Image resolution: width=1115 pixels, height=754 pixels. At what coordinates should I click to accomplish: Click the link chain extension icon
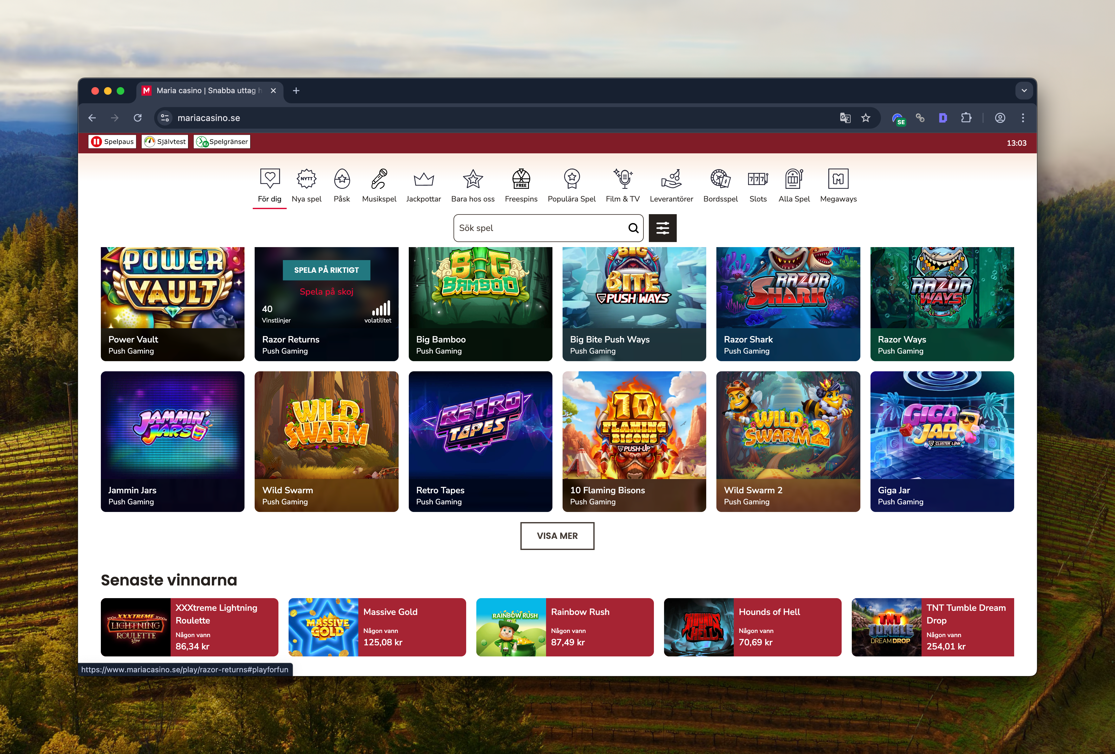pos(920,118)
